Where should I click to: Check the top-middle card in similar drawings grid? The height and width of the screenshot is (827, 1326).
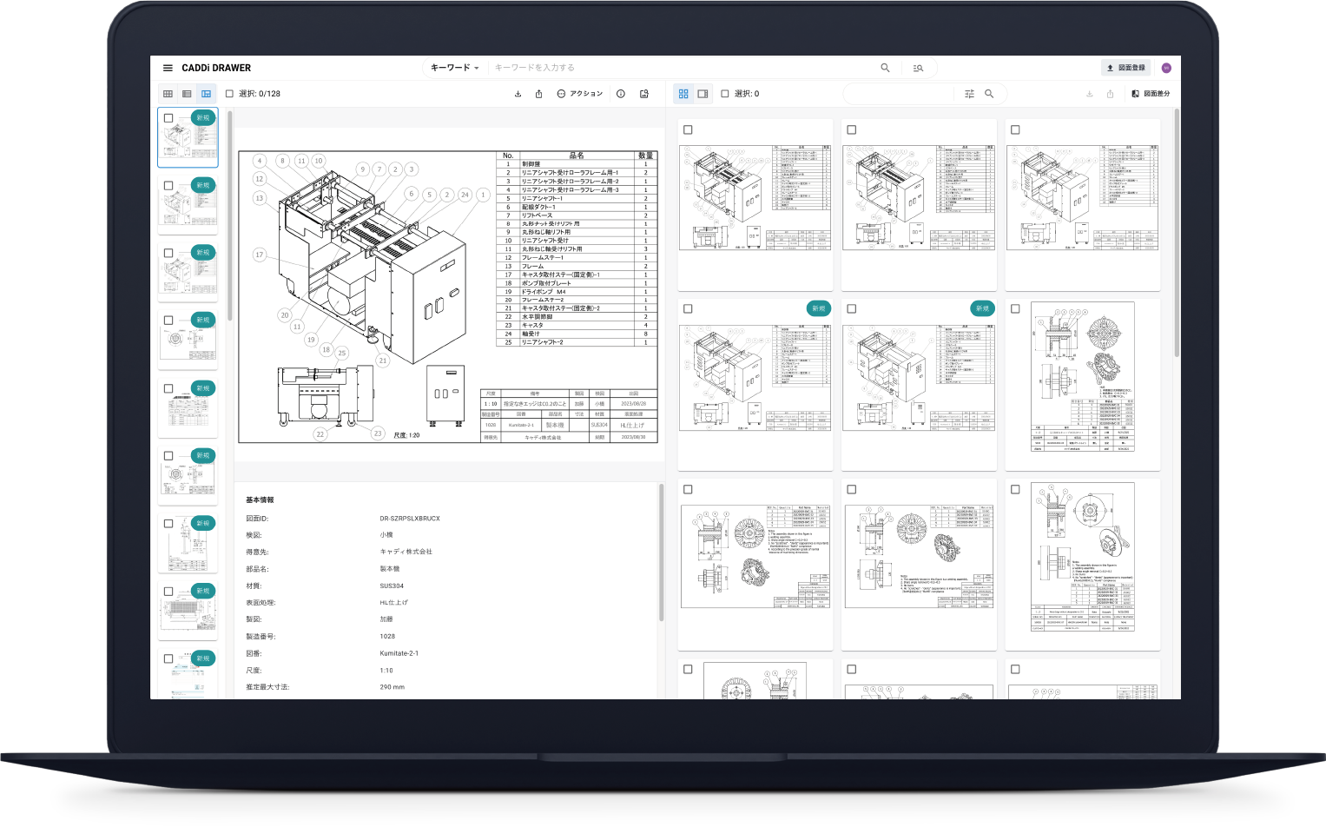coord(851,130)
